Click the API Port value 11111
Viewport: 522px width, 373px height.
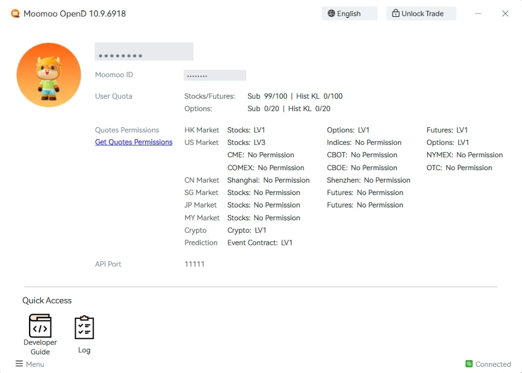pos(195,264)
